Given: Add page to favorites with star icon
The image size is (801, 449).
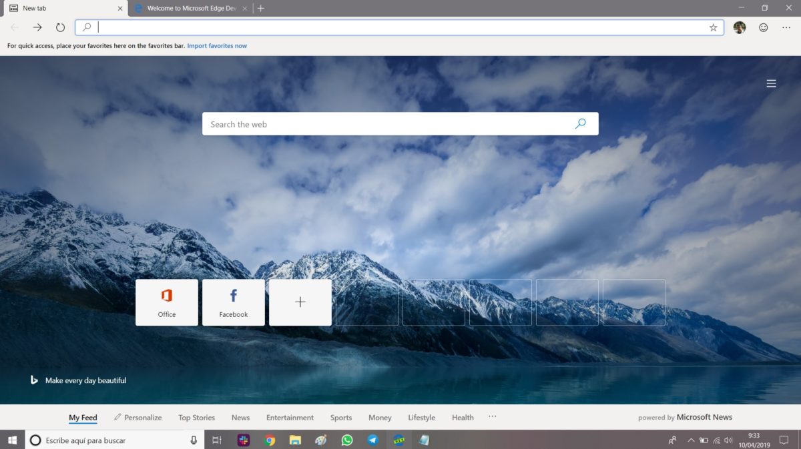Looking at the screenshot, I should click(713, 27).
